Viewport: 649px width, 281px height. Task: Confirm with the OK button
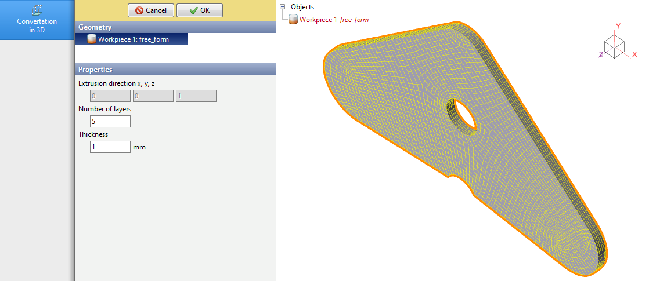pyautogui.click(x=199, y=10)
